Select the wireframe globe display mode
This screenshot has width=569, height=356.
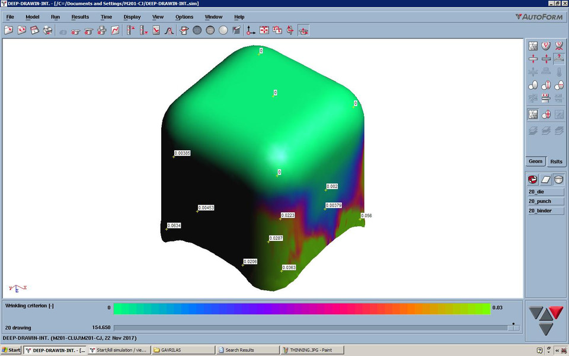197,30
